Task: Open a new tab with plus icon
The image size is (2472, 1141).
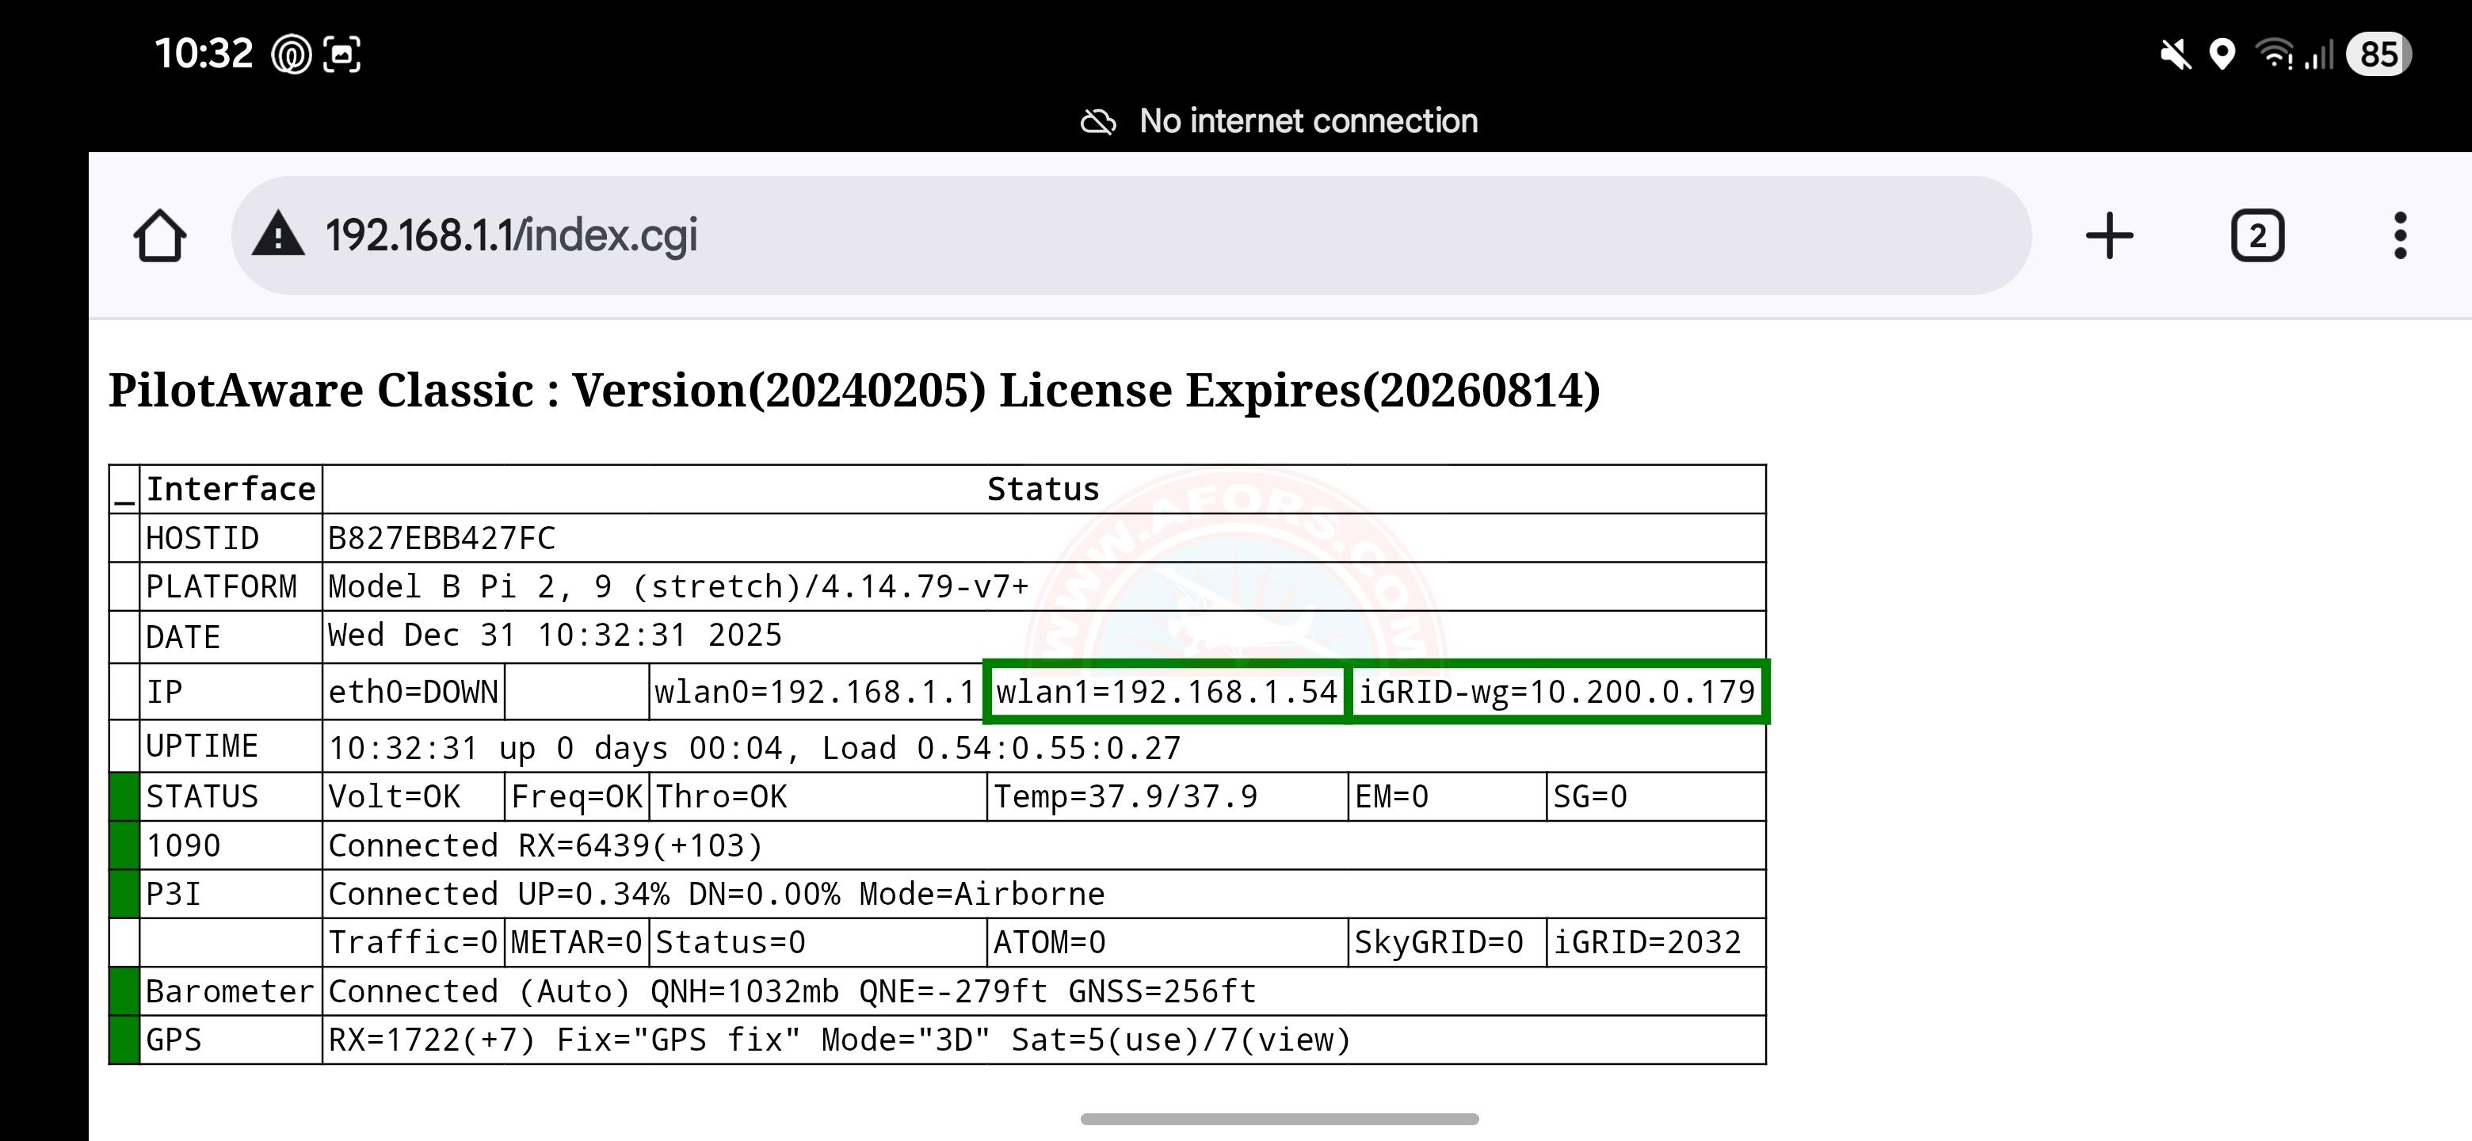Action: [x=2109, y=236]
